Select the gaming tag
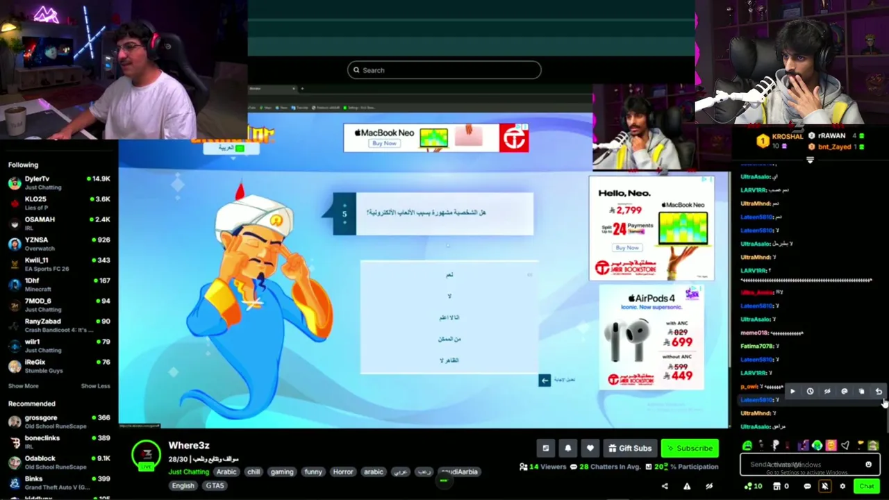 (x=282, y=472)
